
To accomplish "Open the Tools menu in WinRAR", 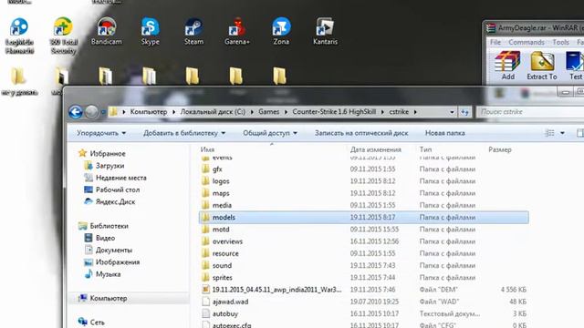I will click(560, 43).
